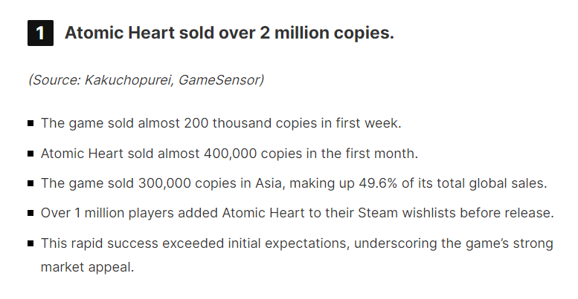The width and height of the screenshot is (578, 299).
Task: Click the "market appeal." closing text
Action: [x=88, y=266]
